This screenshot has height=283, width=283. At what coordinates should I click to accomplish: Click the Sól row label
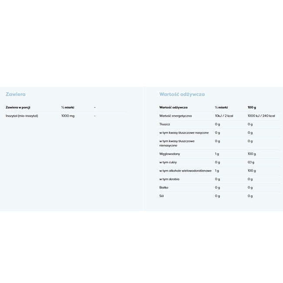162,196
